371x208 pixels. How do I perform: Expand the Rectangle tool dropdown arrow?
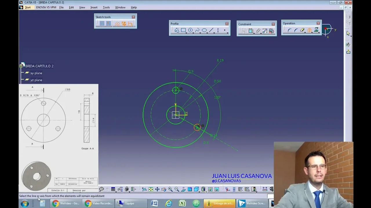(x=186, y=33)
